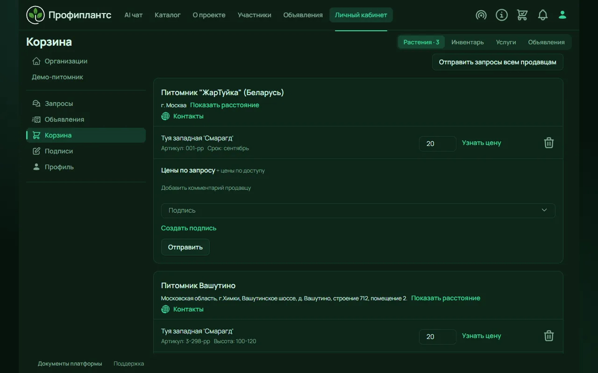Delete Туя from ЖарТуйка nursery with trash icon
Image resolution: width=598 pixels, height=373 pixels.
pyautogui.click(x=549, y=143)
